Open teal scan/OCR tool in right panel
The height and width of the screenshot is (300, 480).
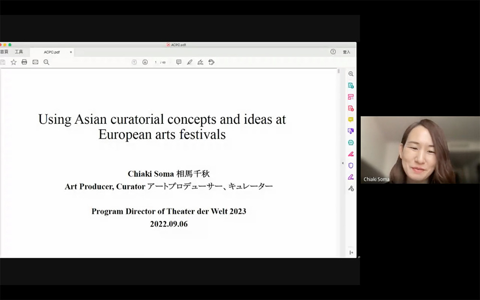[x=351, y=143]
